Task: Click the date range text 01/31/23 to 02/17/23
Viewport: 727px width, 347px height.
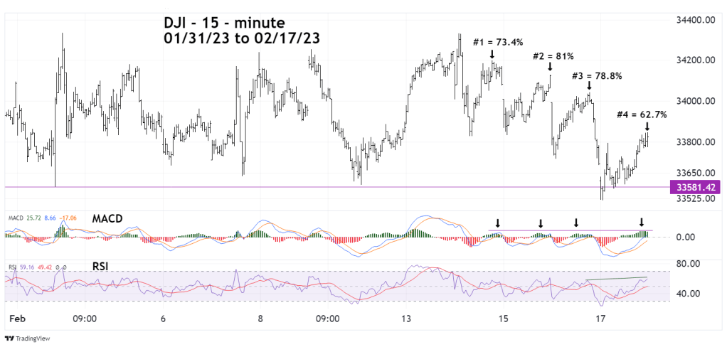Action: [x=241, y=39]
